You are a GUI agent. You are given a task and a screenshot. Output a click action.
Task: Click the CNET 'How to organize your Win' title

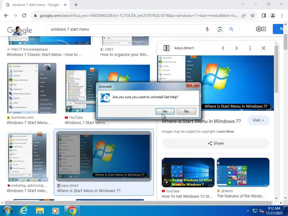coord(125,55)
